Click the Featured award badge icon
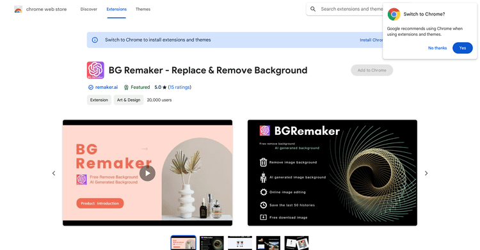 tap(126, 88)
